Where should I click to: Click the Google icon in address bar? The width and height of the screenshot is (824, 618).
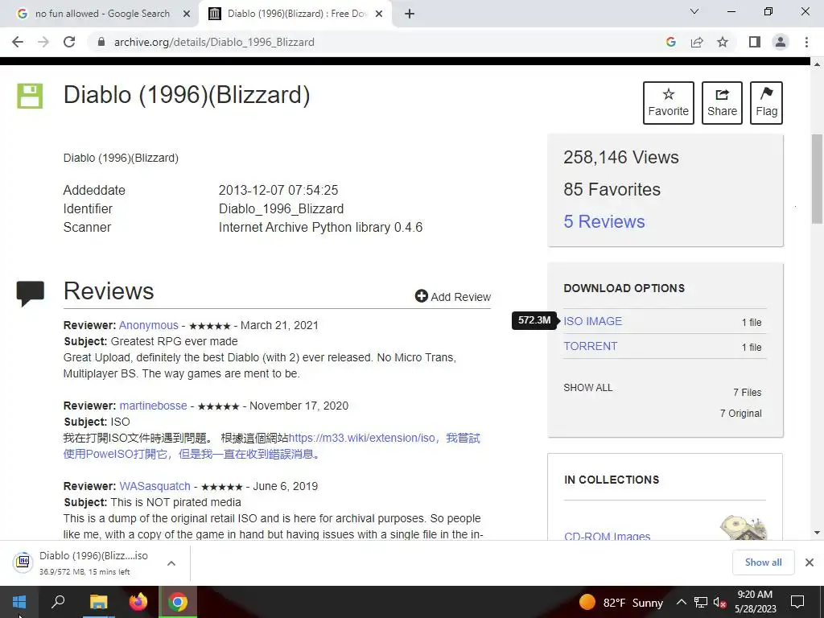(670, 42)
